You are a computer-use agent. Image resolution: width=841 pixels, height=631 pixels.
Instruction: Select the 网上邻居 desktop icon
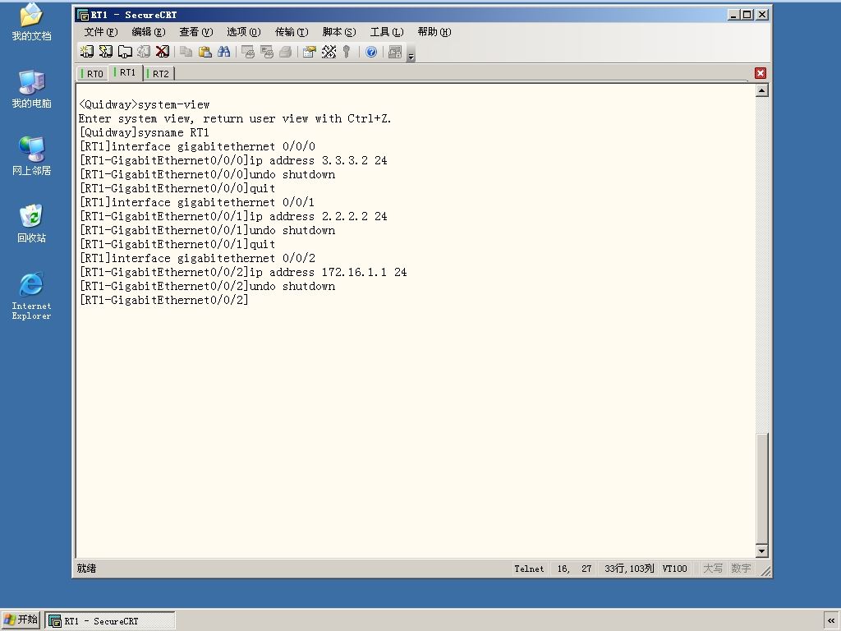coord(31,156)
